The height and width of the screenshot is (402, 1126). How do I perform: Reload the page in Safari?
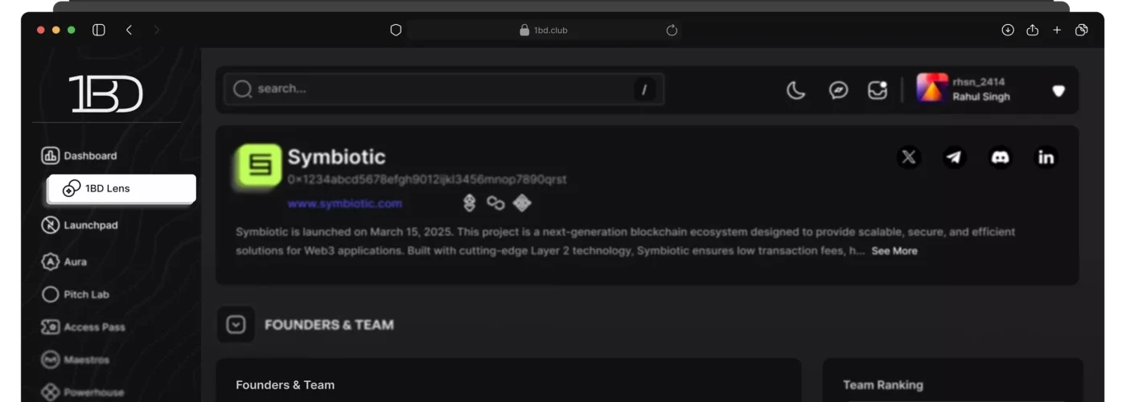672,30
